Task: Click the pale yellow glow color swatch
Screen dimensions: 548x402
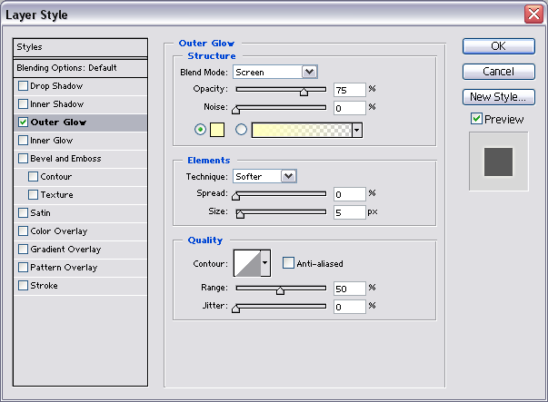Action: tap(217, 130)
